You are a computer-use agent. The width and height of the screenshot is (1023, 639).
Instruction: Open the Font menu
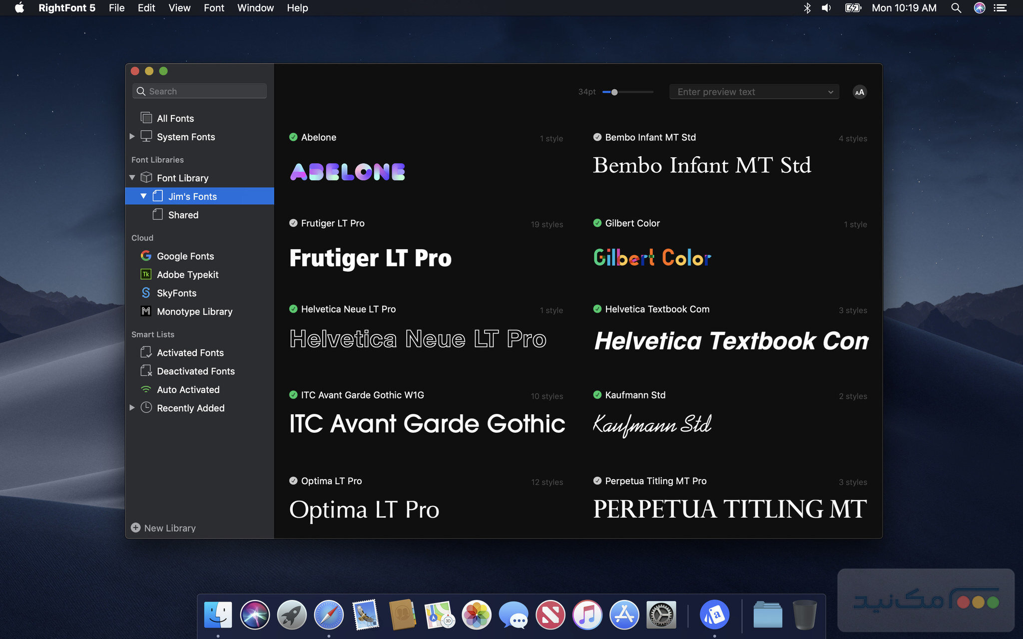(x=214, y=8)
